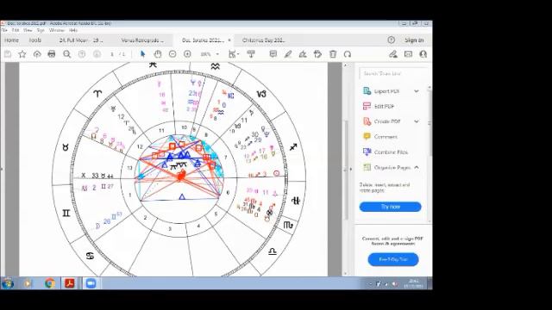
Task: Collapse Organize Pages chevron
Action: (417, 167)
